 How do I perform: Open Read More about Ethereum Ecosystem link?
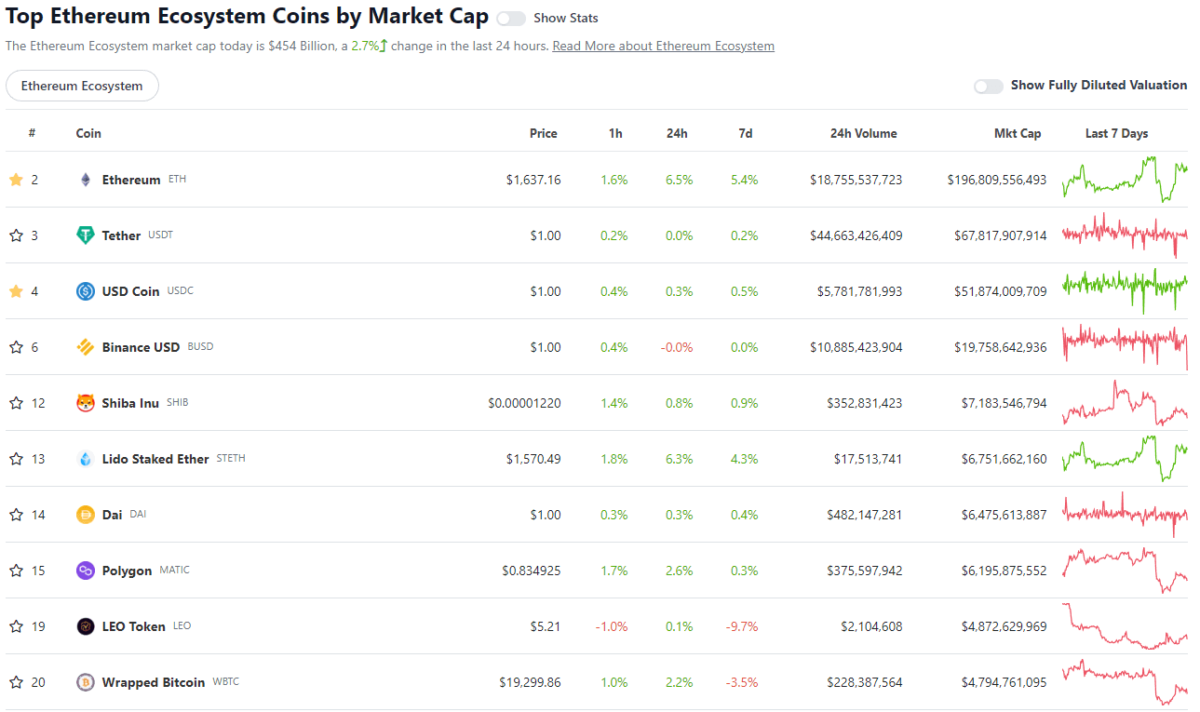(663, 46)
